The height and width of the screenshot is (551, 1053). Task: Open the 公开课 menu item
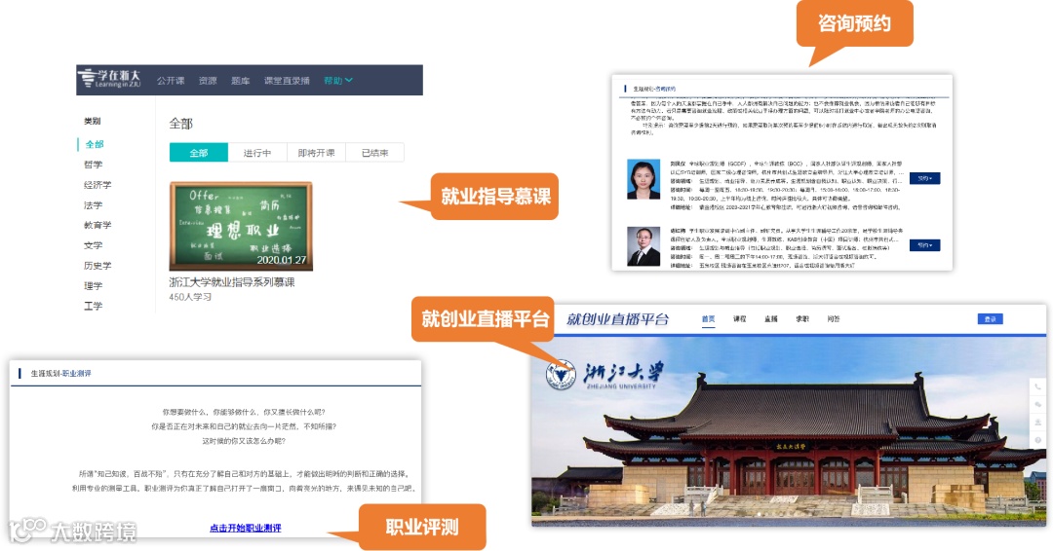click(x=171, y=81)
